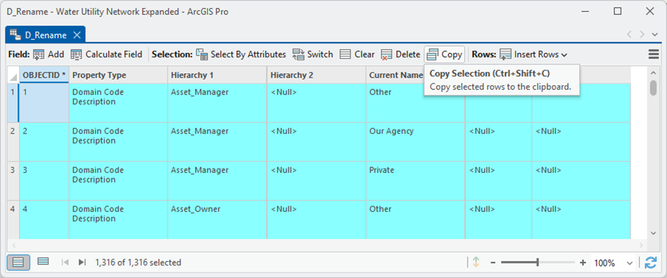Image resolution: width=667 pixels, height=278 pixels.
Task: Click Hierarchy 1 column header
Action: tap(217, 75)
